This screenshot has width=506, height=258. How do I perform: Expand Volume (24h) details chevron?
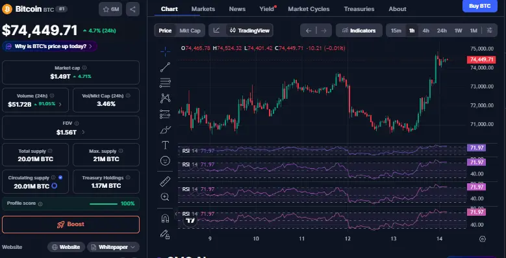[x=60, y=104]
